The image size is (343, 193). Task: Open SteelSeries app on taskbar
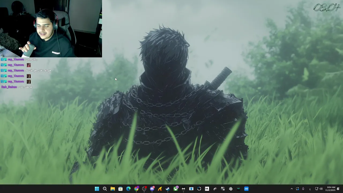(x=230, y=189)
